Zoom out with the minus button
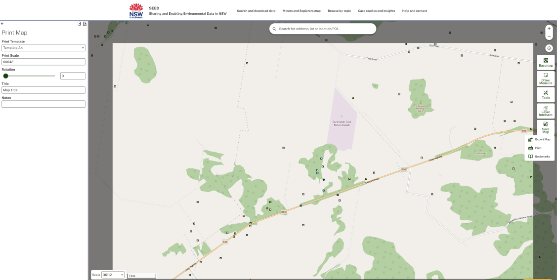Viewport: 557px width, 280px height. 549,36
